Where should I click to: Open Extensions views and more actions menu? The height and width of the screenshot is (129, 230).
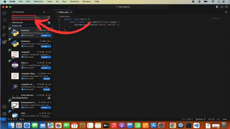click(x=49, y=12)
